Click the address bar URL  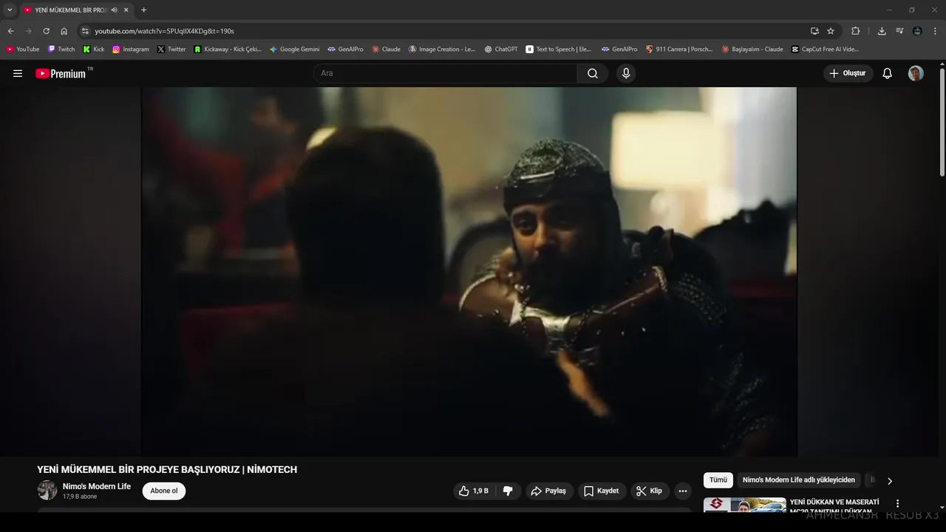pos(164,31)
